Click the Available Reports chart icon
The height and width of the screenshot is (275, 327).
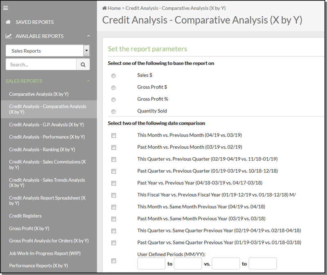(x=9, y=36)
